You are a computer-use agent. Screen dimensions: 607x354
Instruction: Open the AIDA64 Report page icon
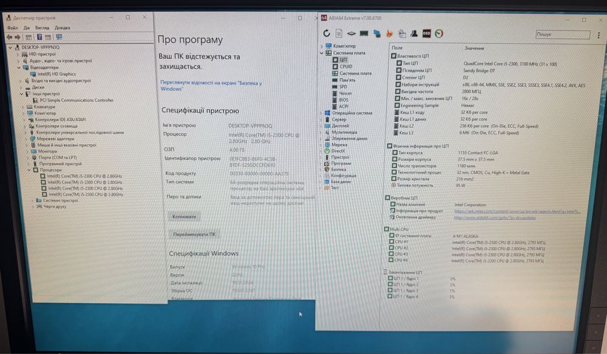[339, 33]
